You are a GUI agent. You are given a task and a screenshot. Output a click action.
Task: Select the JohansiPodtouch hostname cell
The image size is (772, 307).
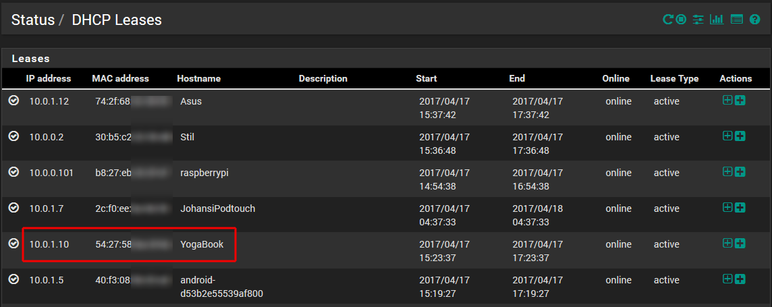[x=217, y=208]
